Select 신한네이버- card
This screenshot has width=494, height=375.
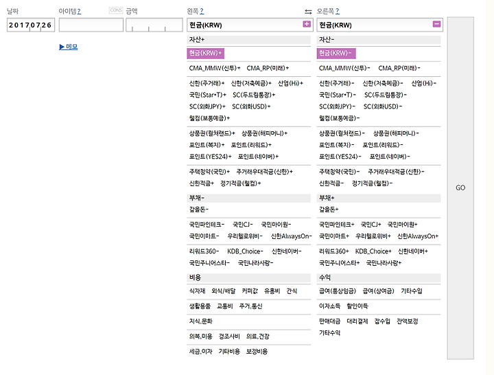tap(286, 251)
